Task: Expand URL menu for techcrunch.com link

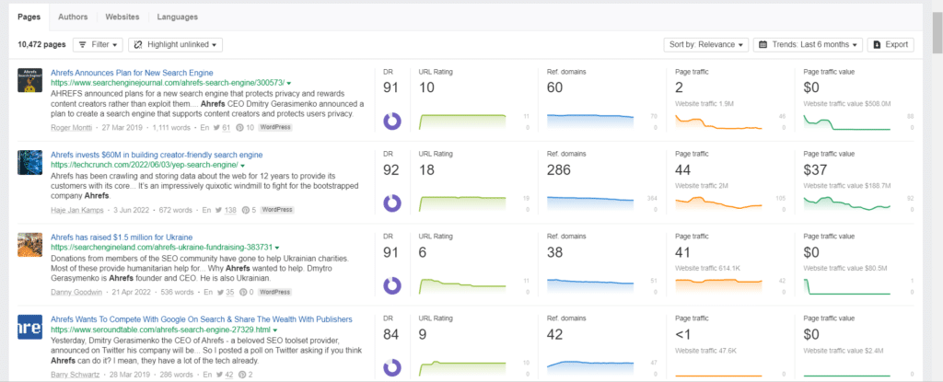Action: (x=243, y=165)
